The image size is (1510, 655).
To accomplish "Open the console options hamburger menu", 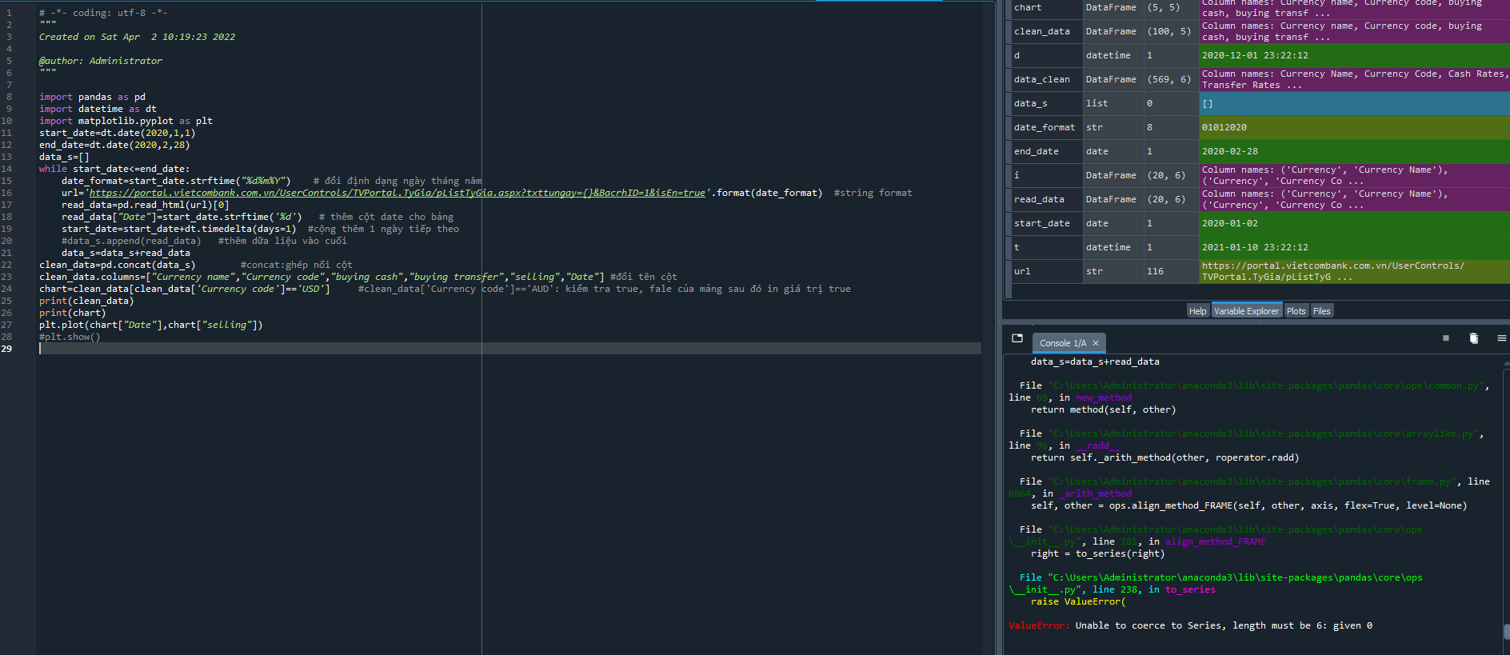I will (1501, 338).
